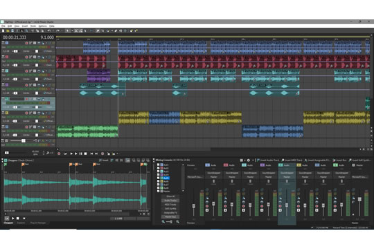Screen dimensions: 374x249
Task: Arm the red track for recording
Action: (x=27, y=57)
